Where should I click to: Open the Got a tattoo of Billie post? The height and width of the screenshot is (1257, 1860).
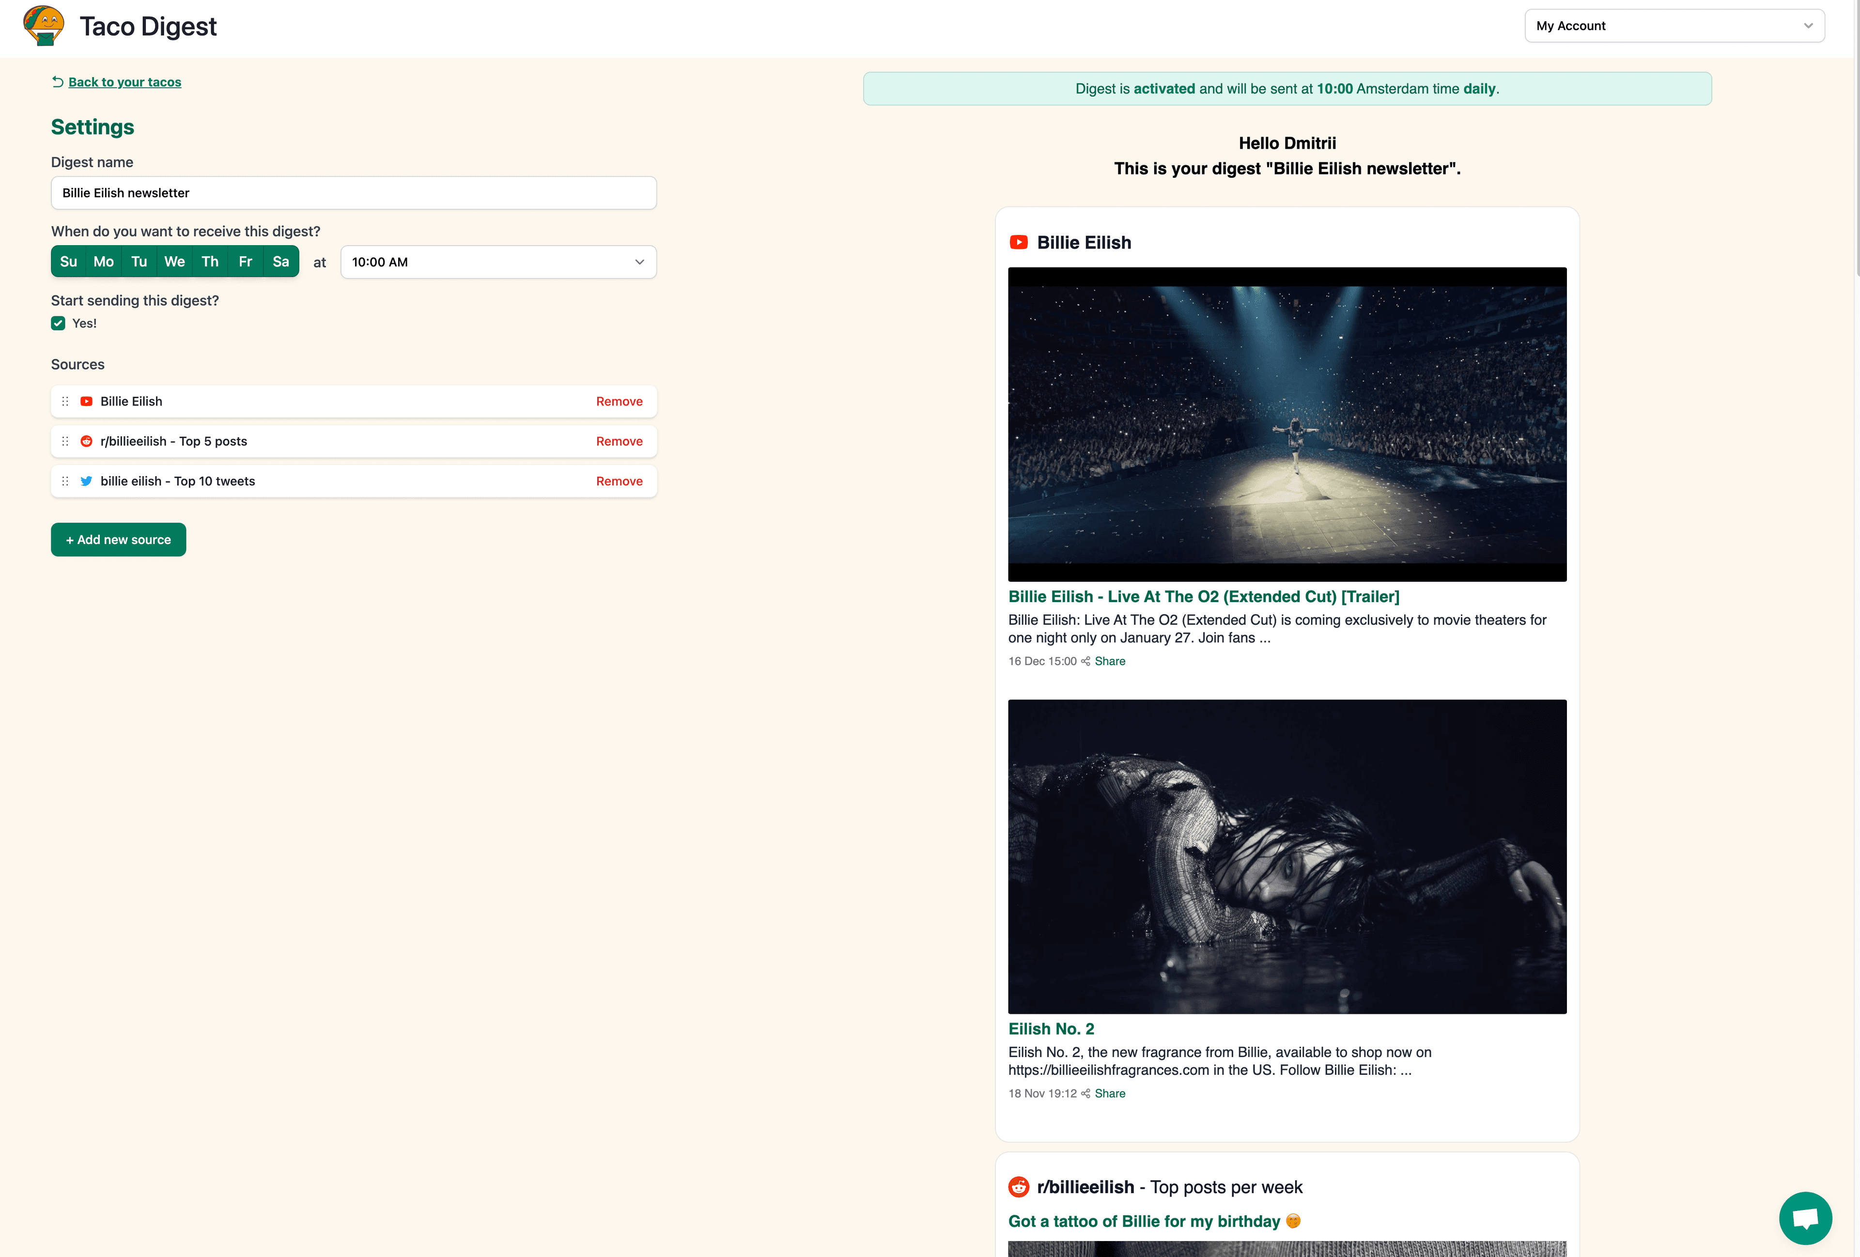[1154, 1222]
